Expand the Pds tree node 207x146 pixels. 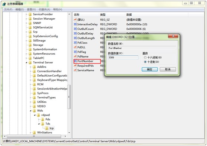pos(39,119)
